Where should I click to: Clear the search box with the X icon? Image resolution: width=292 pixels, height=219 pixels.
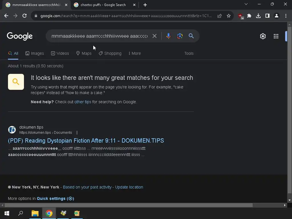[154, 36]
